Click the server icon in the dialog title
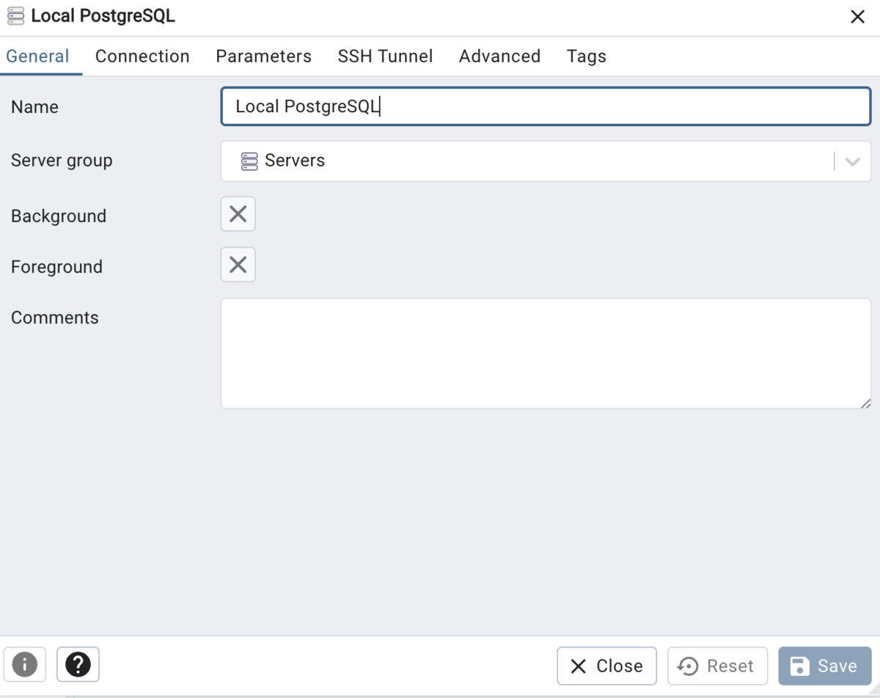The height and width of the screenshot is (698, 880). click(15, 16)
